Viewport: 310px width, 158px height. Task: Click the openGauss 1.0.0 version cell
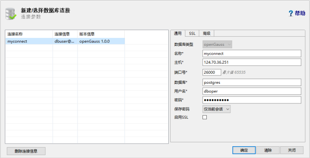pos(101,41)
